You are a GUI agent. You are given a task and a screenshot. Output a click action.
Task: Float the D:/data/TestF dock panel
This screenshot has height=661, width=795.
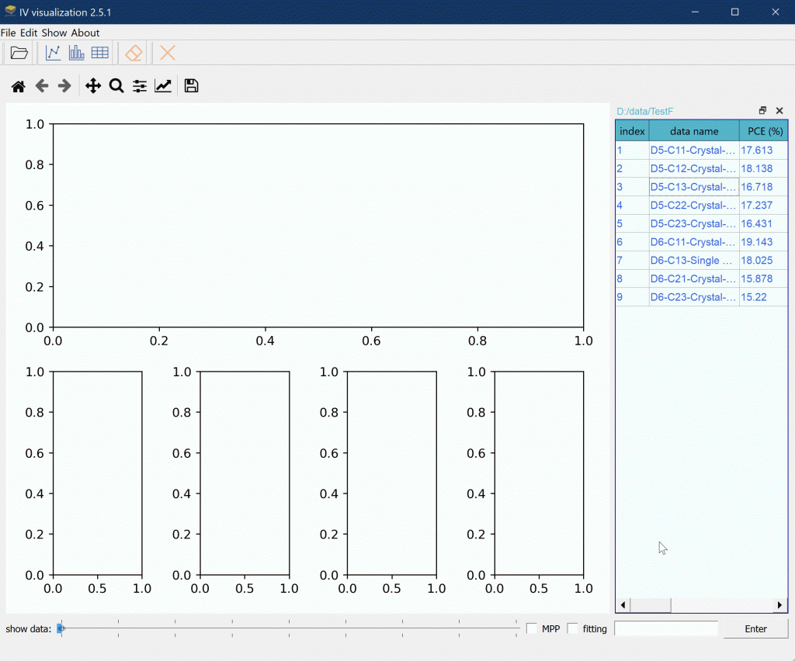(762, 110)
